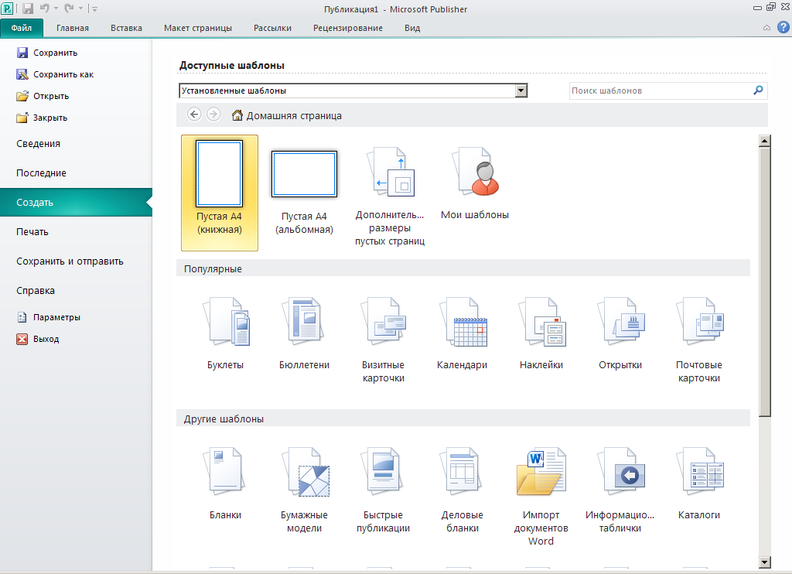Select Пустая A4 (книжная) blank page
Viewport: 792px width, 574px height.
(x=219, y=193)
